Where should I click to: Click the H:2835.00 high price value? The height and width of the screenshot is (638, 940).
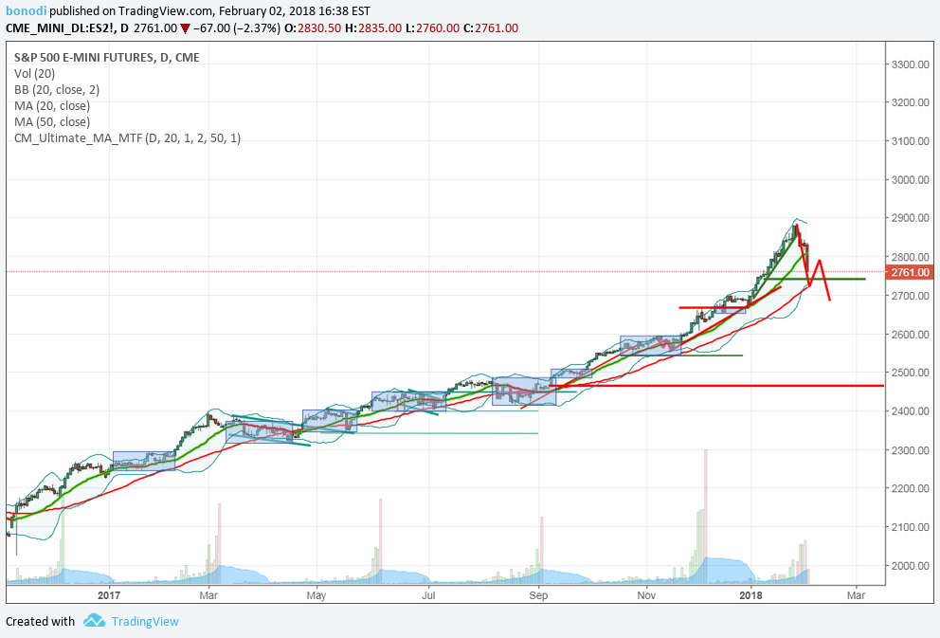click(373, 28)
